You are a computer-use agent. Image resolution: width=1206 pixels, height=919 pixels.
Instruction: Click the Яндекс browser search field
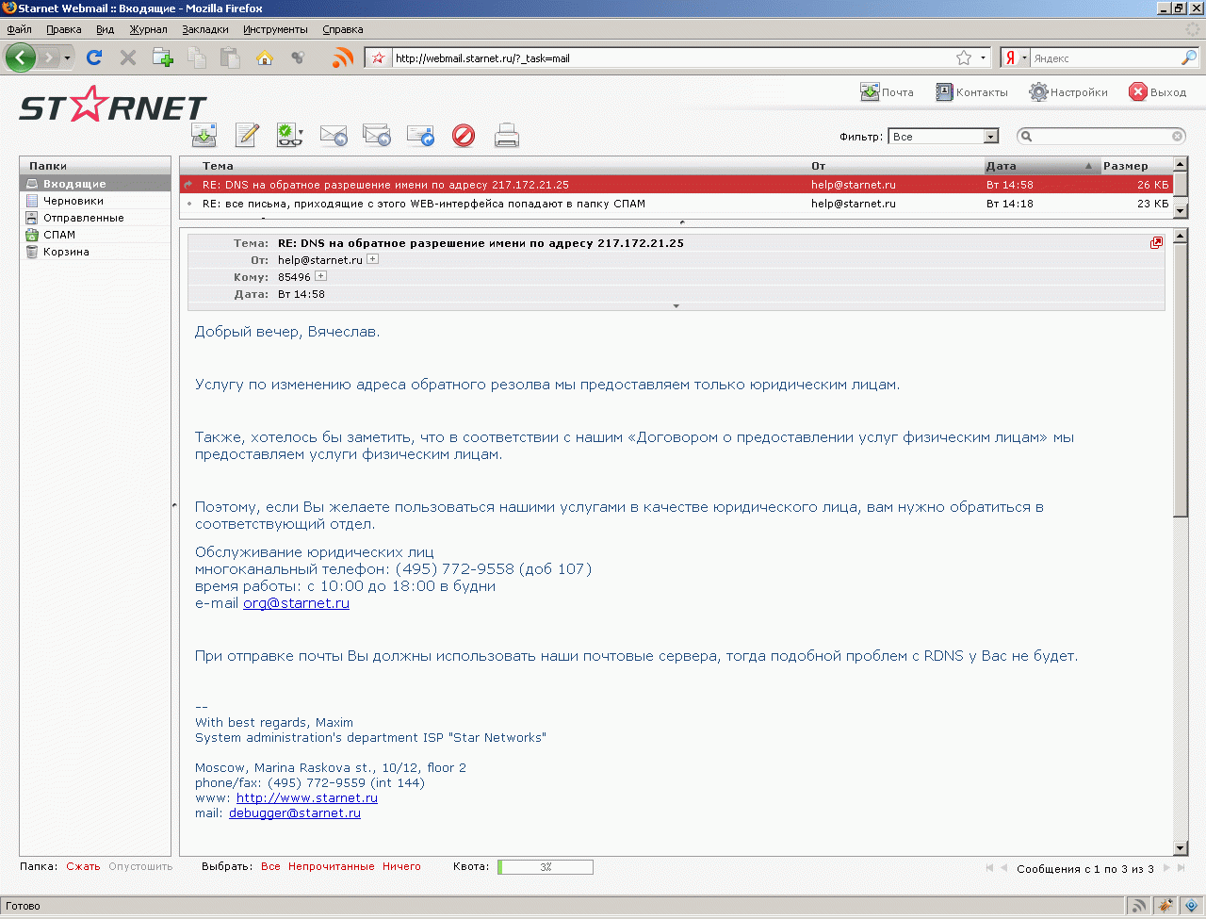1105,57
